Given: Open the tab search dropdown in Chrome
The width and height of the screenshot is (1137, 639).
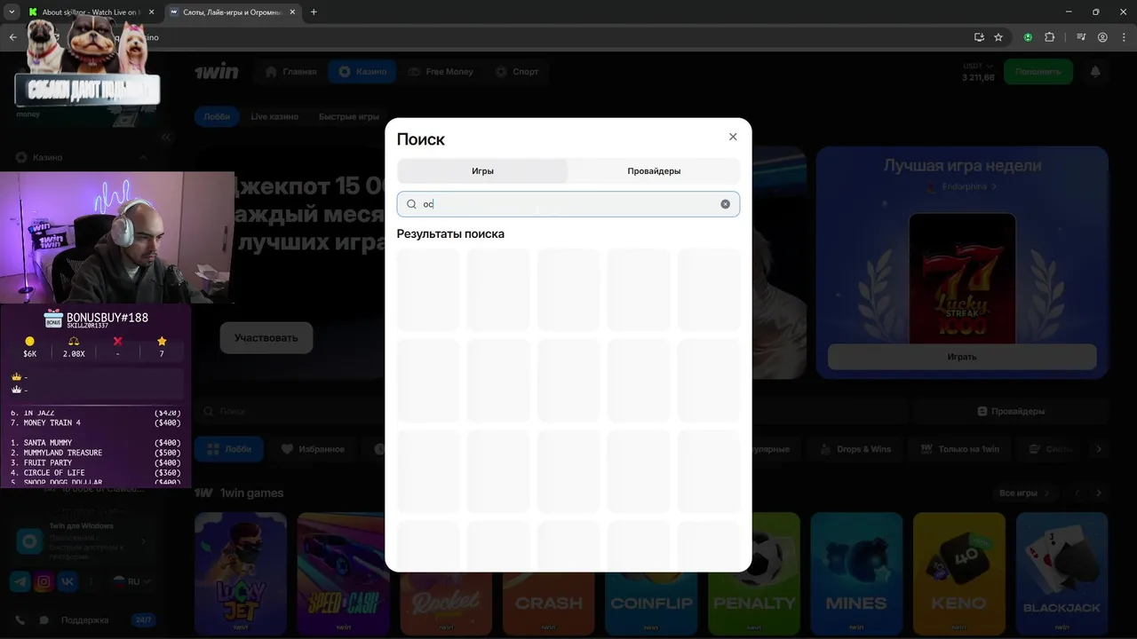Looking at the screenshot, I should click(12, 12).
